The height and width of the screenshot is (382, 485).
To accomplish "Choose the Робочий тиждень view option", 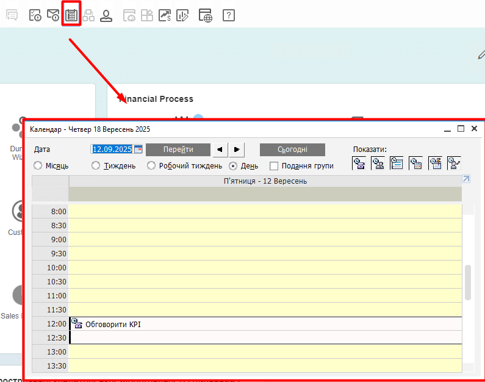I will [x=151, y=165].
